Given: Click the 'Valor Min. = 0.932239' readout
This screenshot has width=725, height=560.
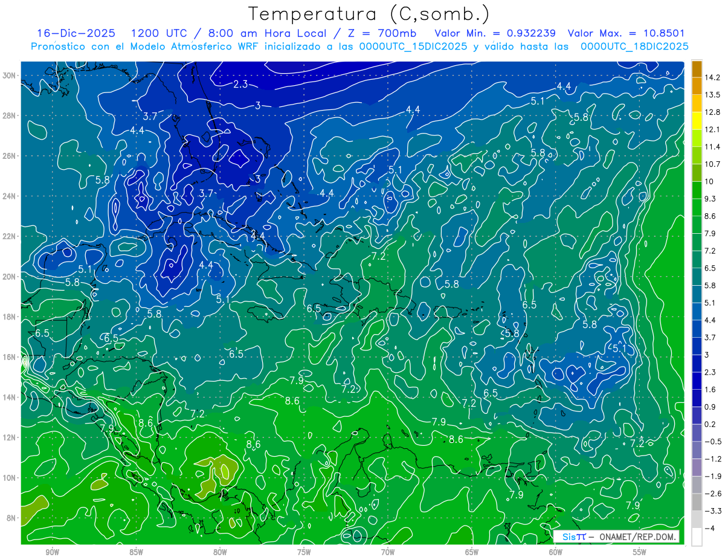Looking at the screenshot, I should click(x=496, y=33).
